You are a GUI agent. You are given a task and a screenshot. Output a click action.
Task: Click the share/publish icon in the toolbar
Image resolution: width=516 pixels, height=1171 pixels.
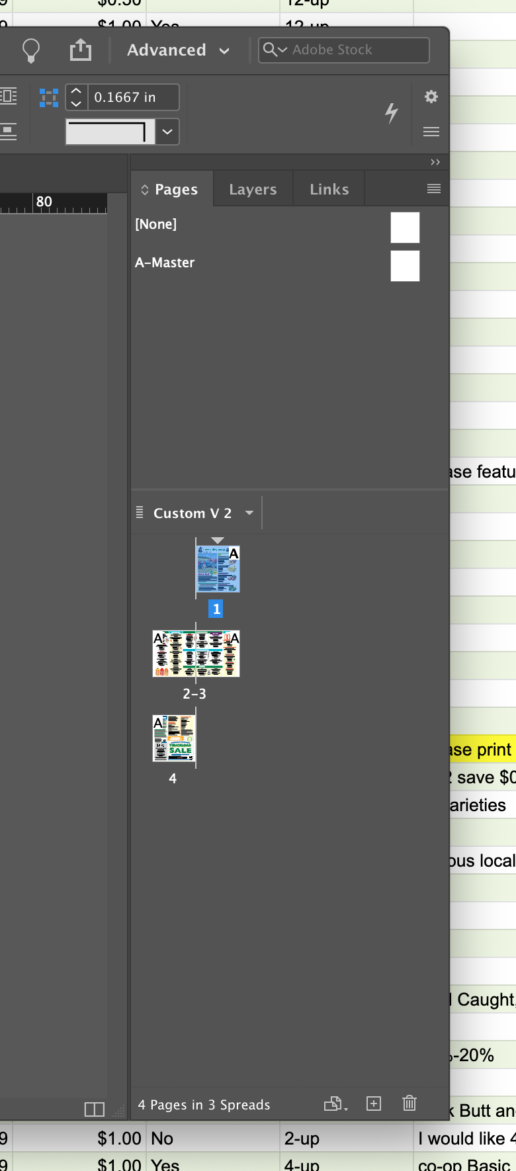(81, 50)
